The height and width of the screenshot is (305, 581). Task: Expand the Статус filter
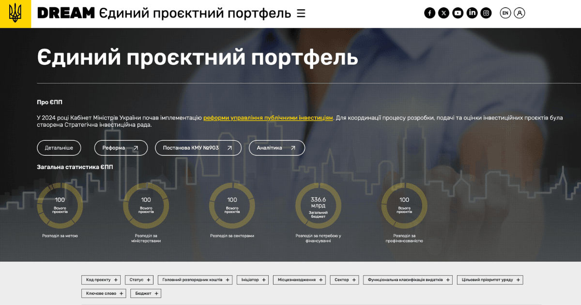click(x=139, y=280)
